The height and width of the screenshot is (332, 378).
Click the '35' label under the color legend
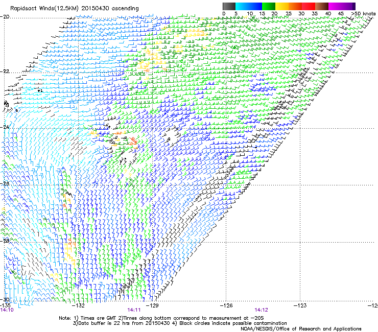click(315, 14)
